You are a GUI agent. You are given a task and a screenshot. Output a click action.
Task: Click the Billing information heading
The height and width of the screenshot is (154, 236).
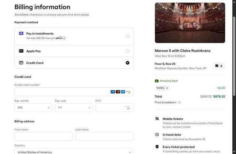coord(42,7)
